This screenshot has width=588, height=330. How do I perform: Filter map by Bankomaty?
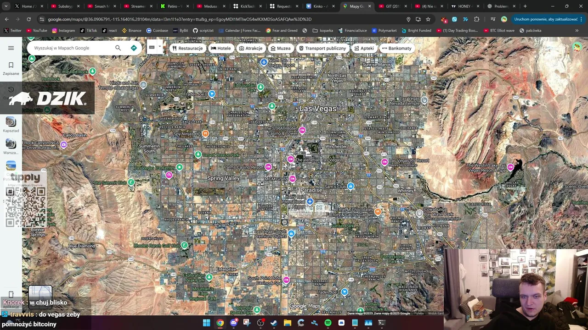[397, 48]
